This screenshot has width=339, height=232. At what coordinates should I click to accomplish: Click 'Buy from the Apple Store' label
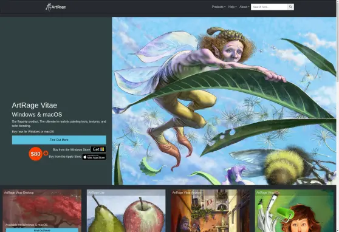tap(65, 157)
